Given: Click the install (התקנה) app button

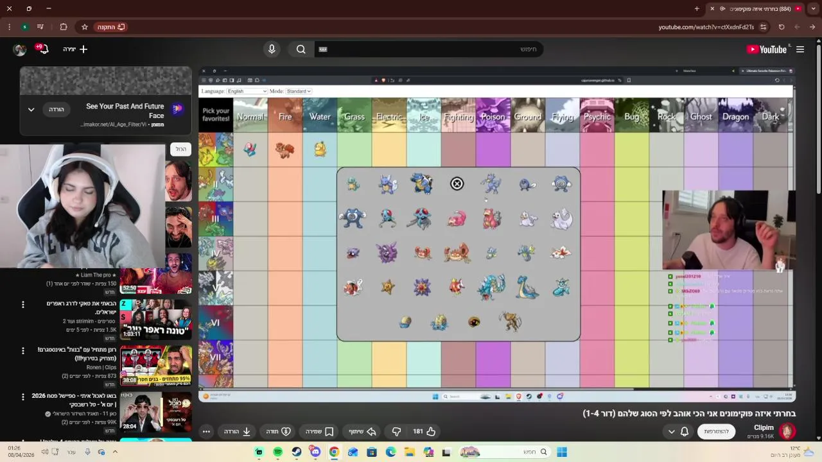Looking at the screenshot, I should tap(111, 27).
